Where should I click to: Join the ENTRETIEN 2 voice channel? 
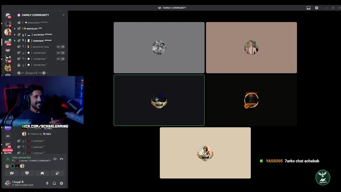tap(41, 59)
